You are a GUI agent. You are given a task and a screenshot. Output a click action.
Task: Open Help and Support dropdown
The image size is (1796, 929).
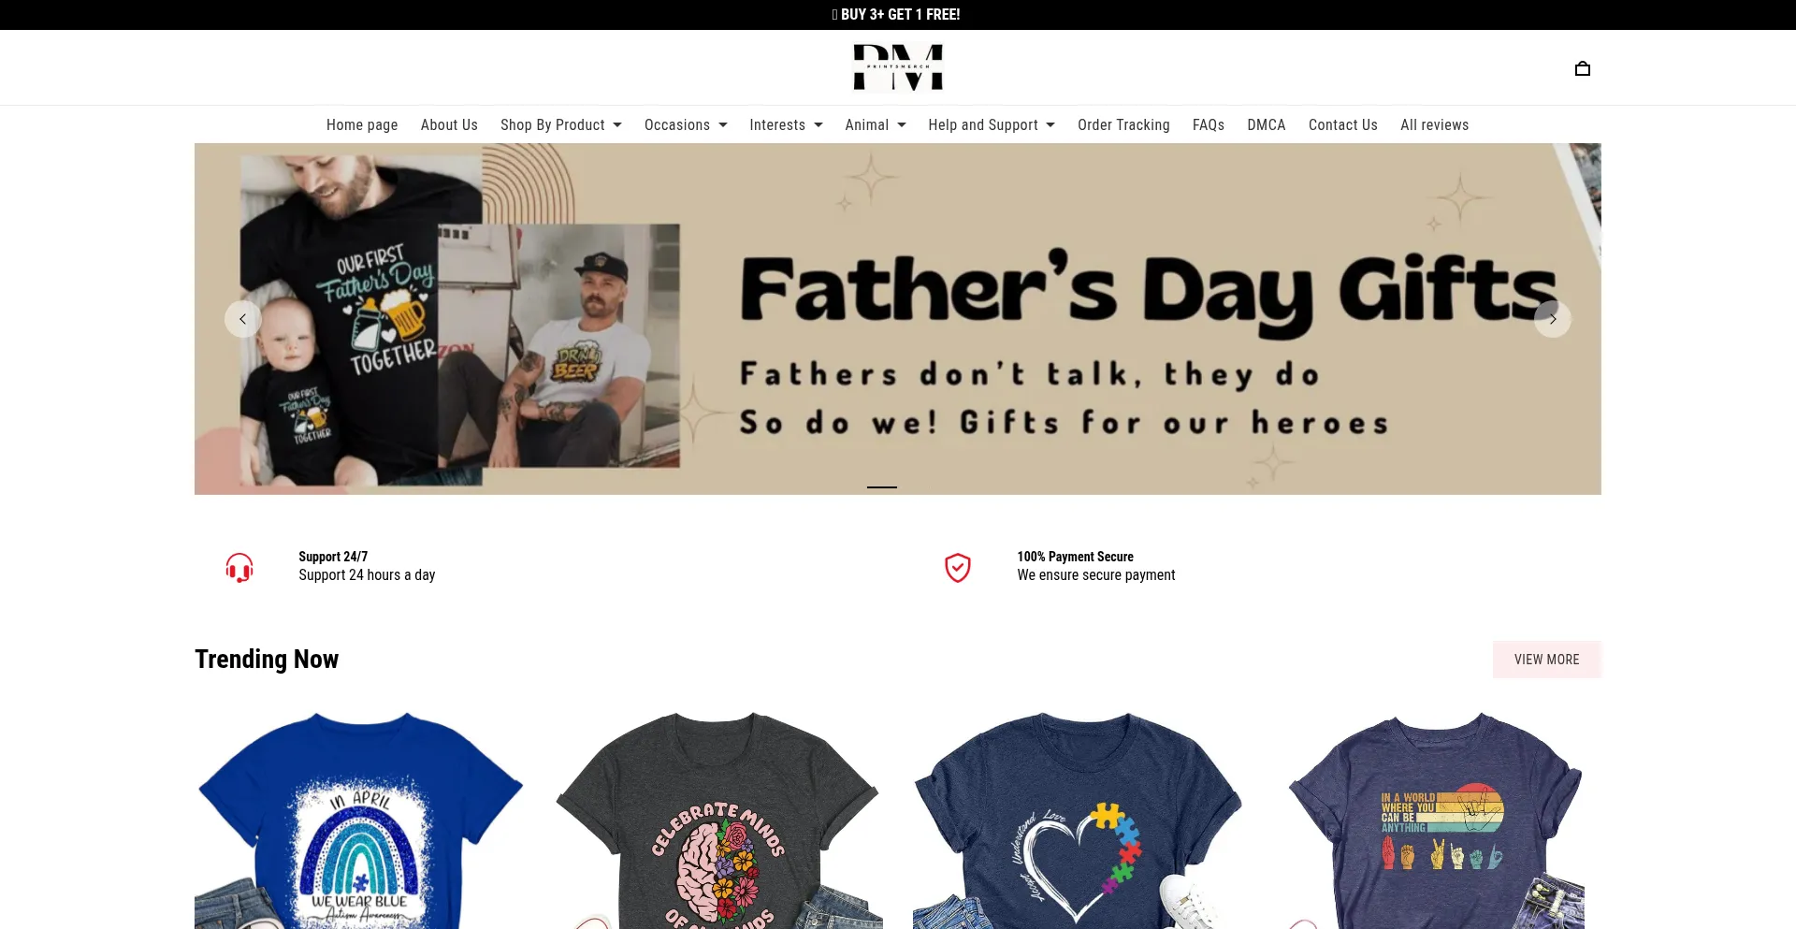pyautogui.click(x=992, y=125)
